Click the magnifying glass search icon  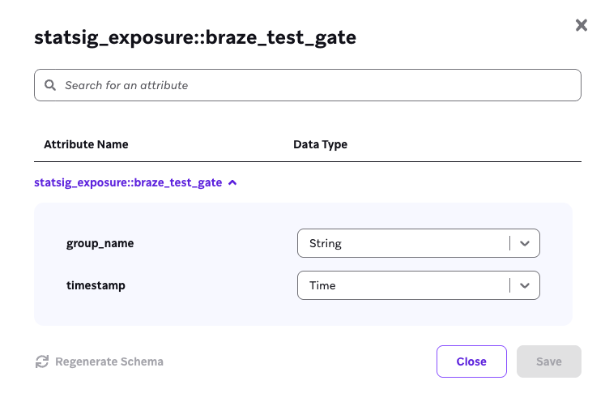click(x=50, y=85)
